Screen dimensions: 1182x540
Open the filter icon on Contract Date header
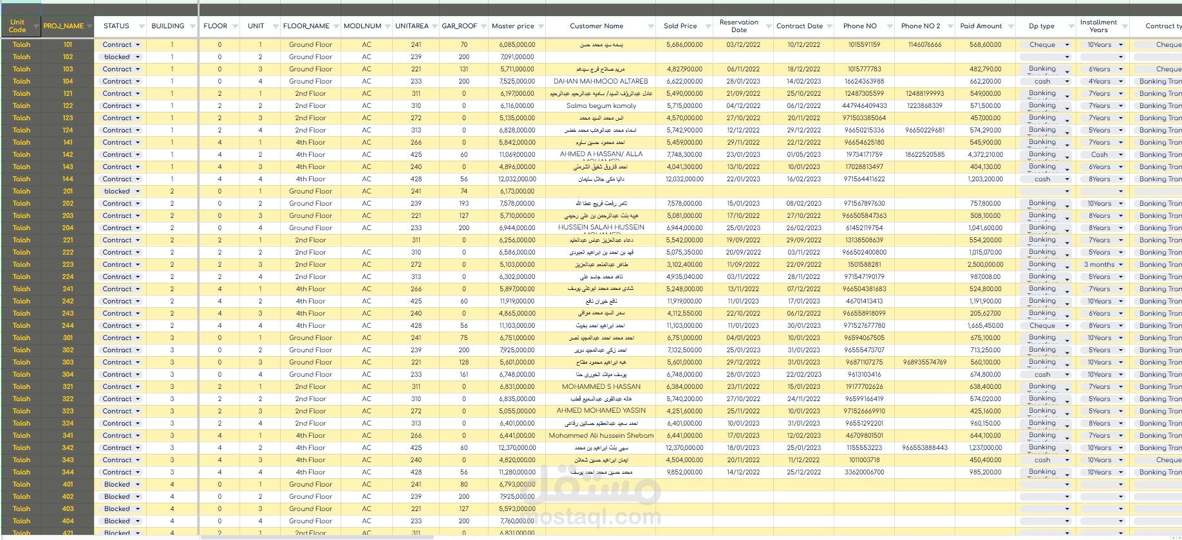(x=829, y=26)
